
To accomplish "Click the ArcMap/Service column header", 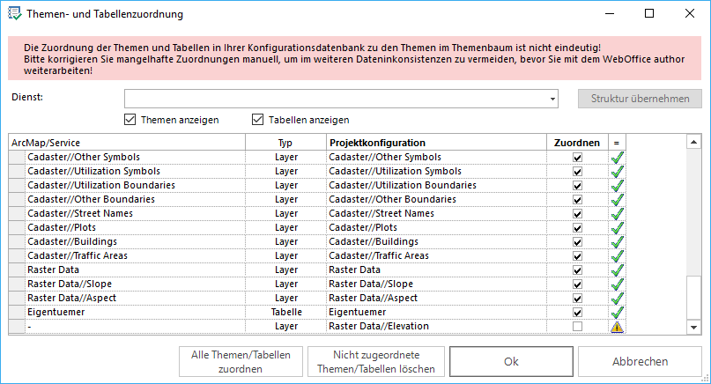I will coord(127,143).
